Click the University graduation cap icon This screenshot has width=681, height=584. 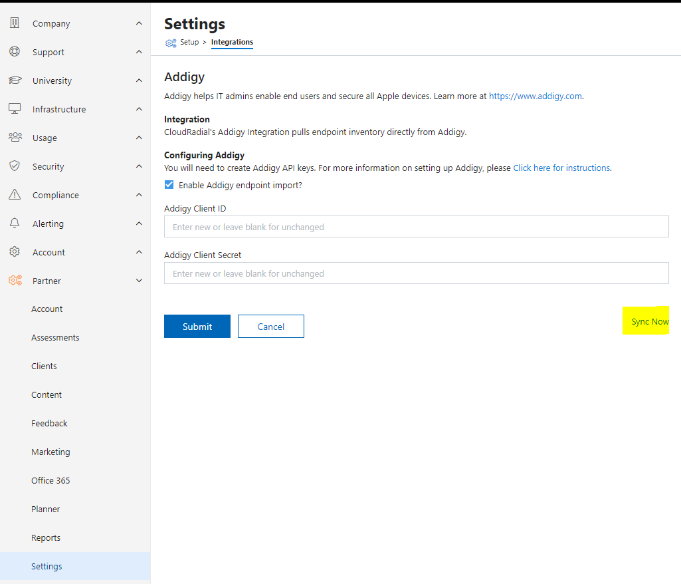pos(15,80)
